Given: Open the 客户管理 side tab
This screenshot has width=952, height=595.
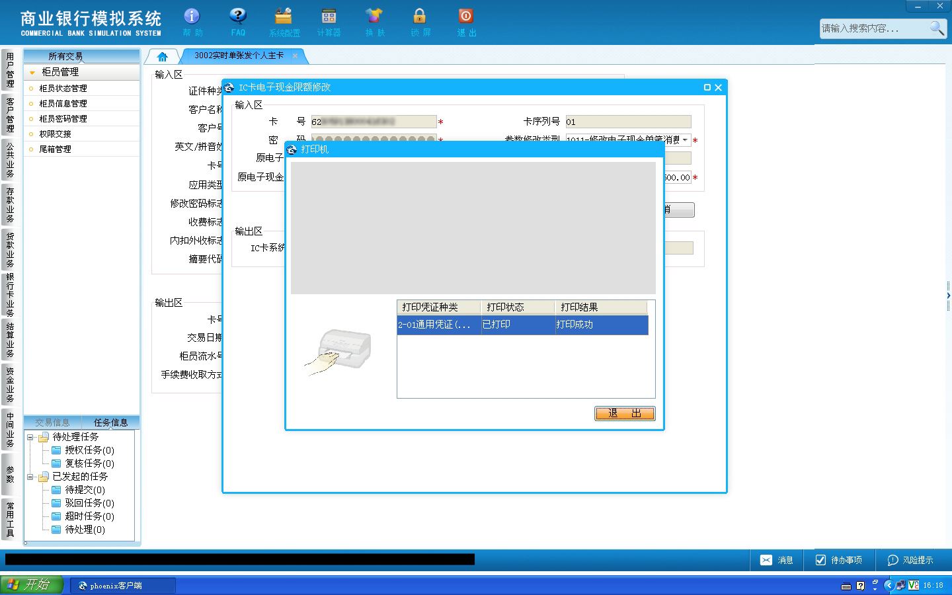Looking at the screenshot, I should (x=10, y=114).
